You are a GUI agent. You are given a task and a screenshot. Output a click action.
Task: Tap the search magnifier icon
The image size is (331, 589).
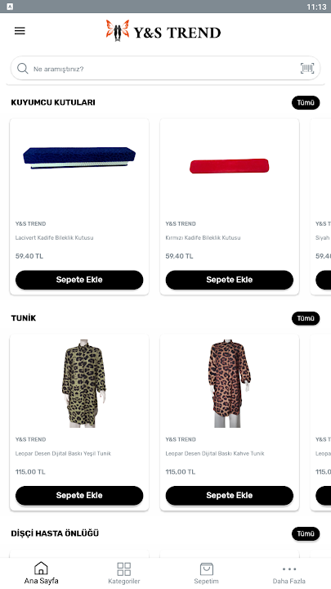click(23, 69)
